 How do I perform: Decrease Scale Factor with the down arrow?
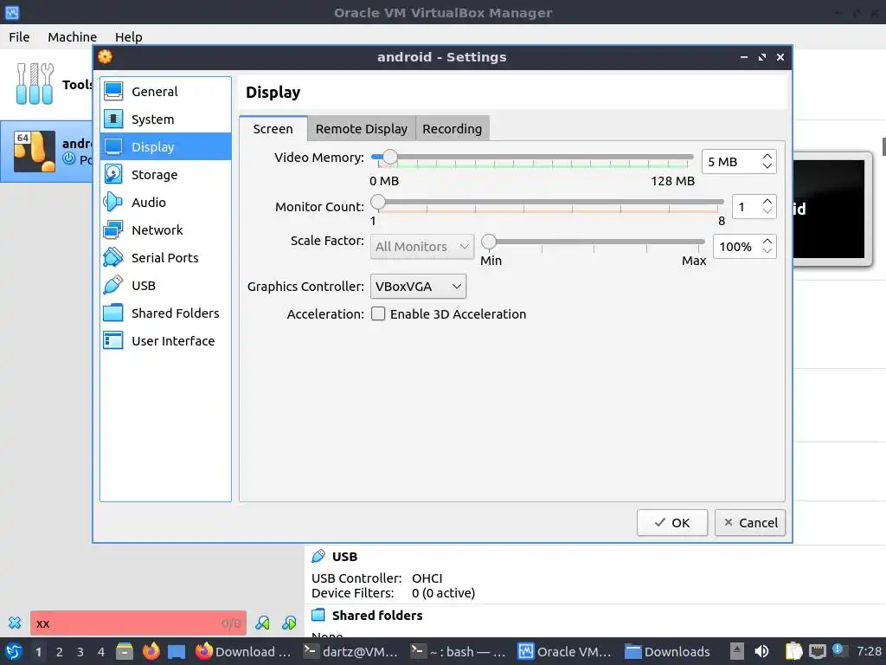[767, 251]
